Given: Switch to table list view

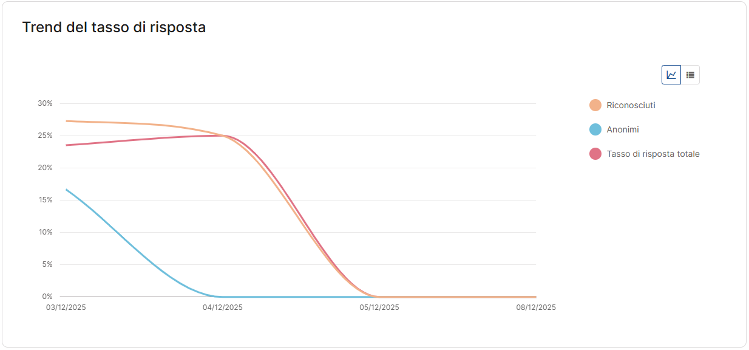Looking at the screenshot, I should [690, 75].
